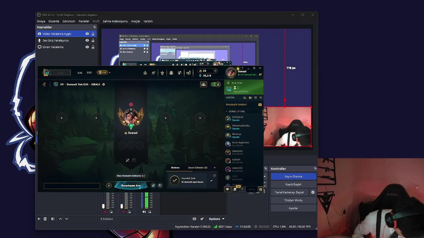Image resolution: width=424 pixels, height=238 pixels.
Task: Switch to LoL tab in client
Action: (80, 73)
